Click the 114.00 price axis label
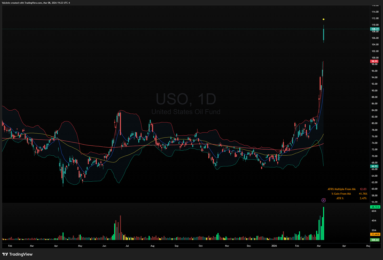This screenshot has width=383, height=260. 375,12
